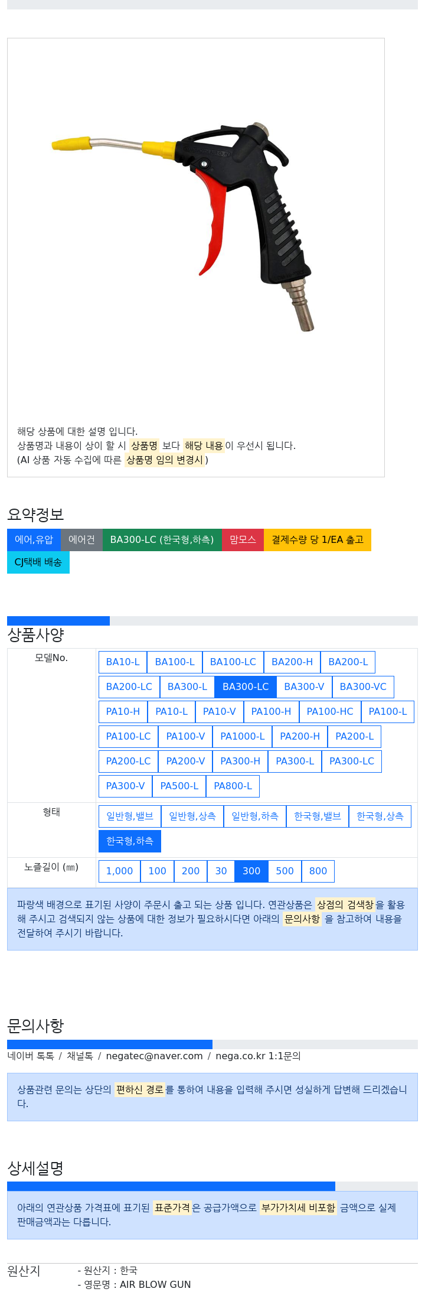Pick shape 일반형,밸브
Screen dimensions: 425x1292
click(x=130, y=816)
